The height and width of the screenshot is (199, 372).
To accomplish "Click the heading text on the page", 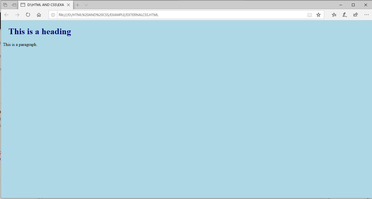I will click(40, 31).
